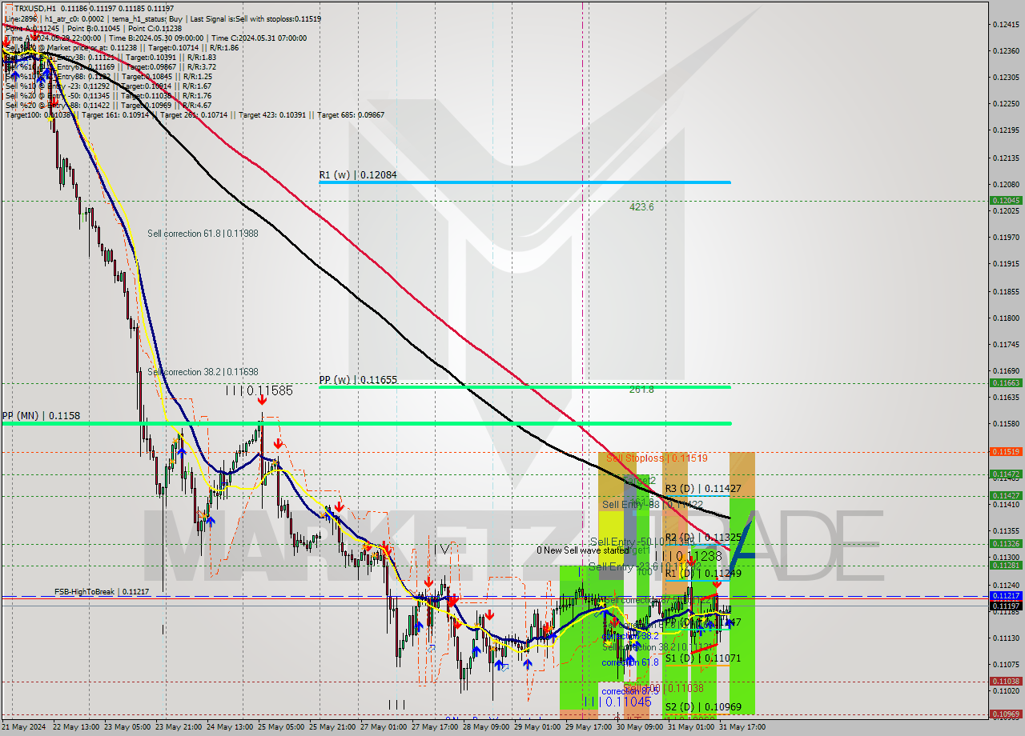Click the blue 0.11217 price axis tag
The width and height of the screenshot is (1025, 736).
tap(1006, 596)
